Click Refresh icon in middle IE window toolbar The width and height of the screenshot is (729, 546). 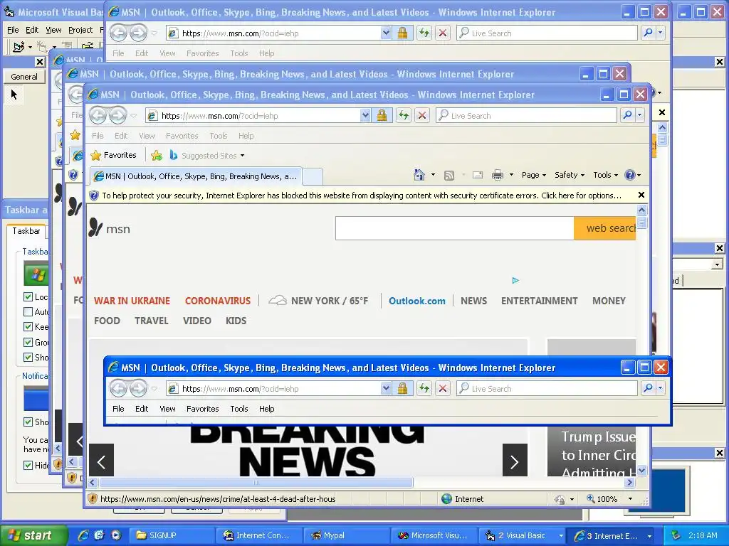coord(404,115)
